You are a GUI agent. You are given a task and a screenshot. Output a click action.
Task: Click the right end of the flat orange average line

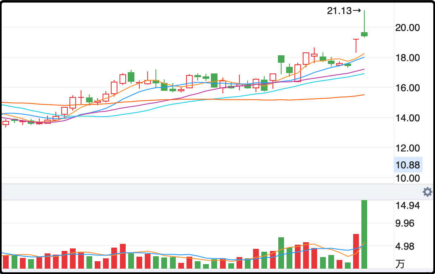[x=363, y=95]
